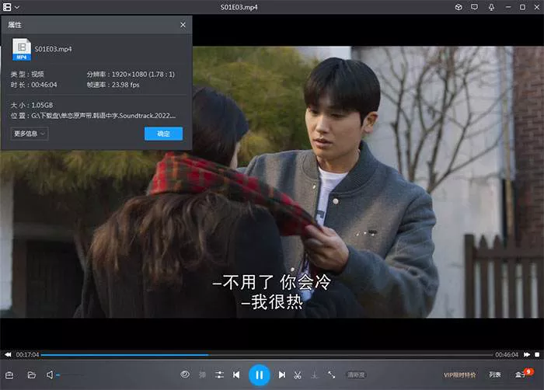Click the blue 确定 button
544x390 pixels.
pos(163,134)
